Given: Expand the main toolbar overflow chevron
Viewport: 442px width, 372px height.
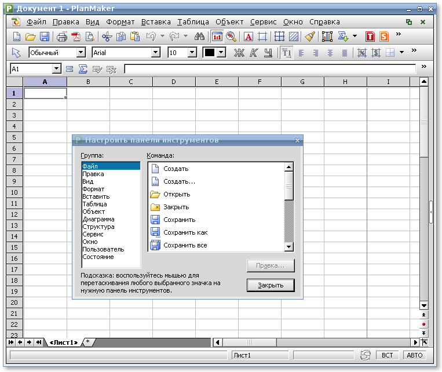Looking at the screenshot, I should point(399,34).
